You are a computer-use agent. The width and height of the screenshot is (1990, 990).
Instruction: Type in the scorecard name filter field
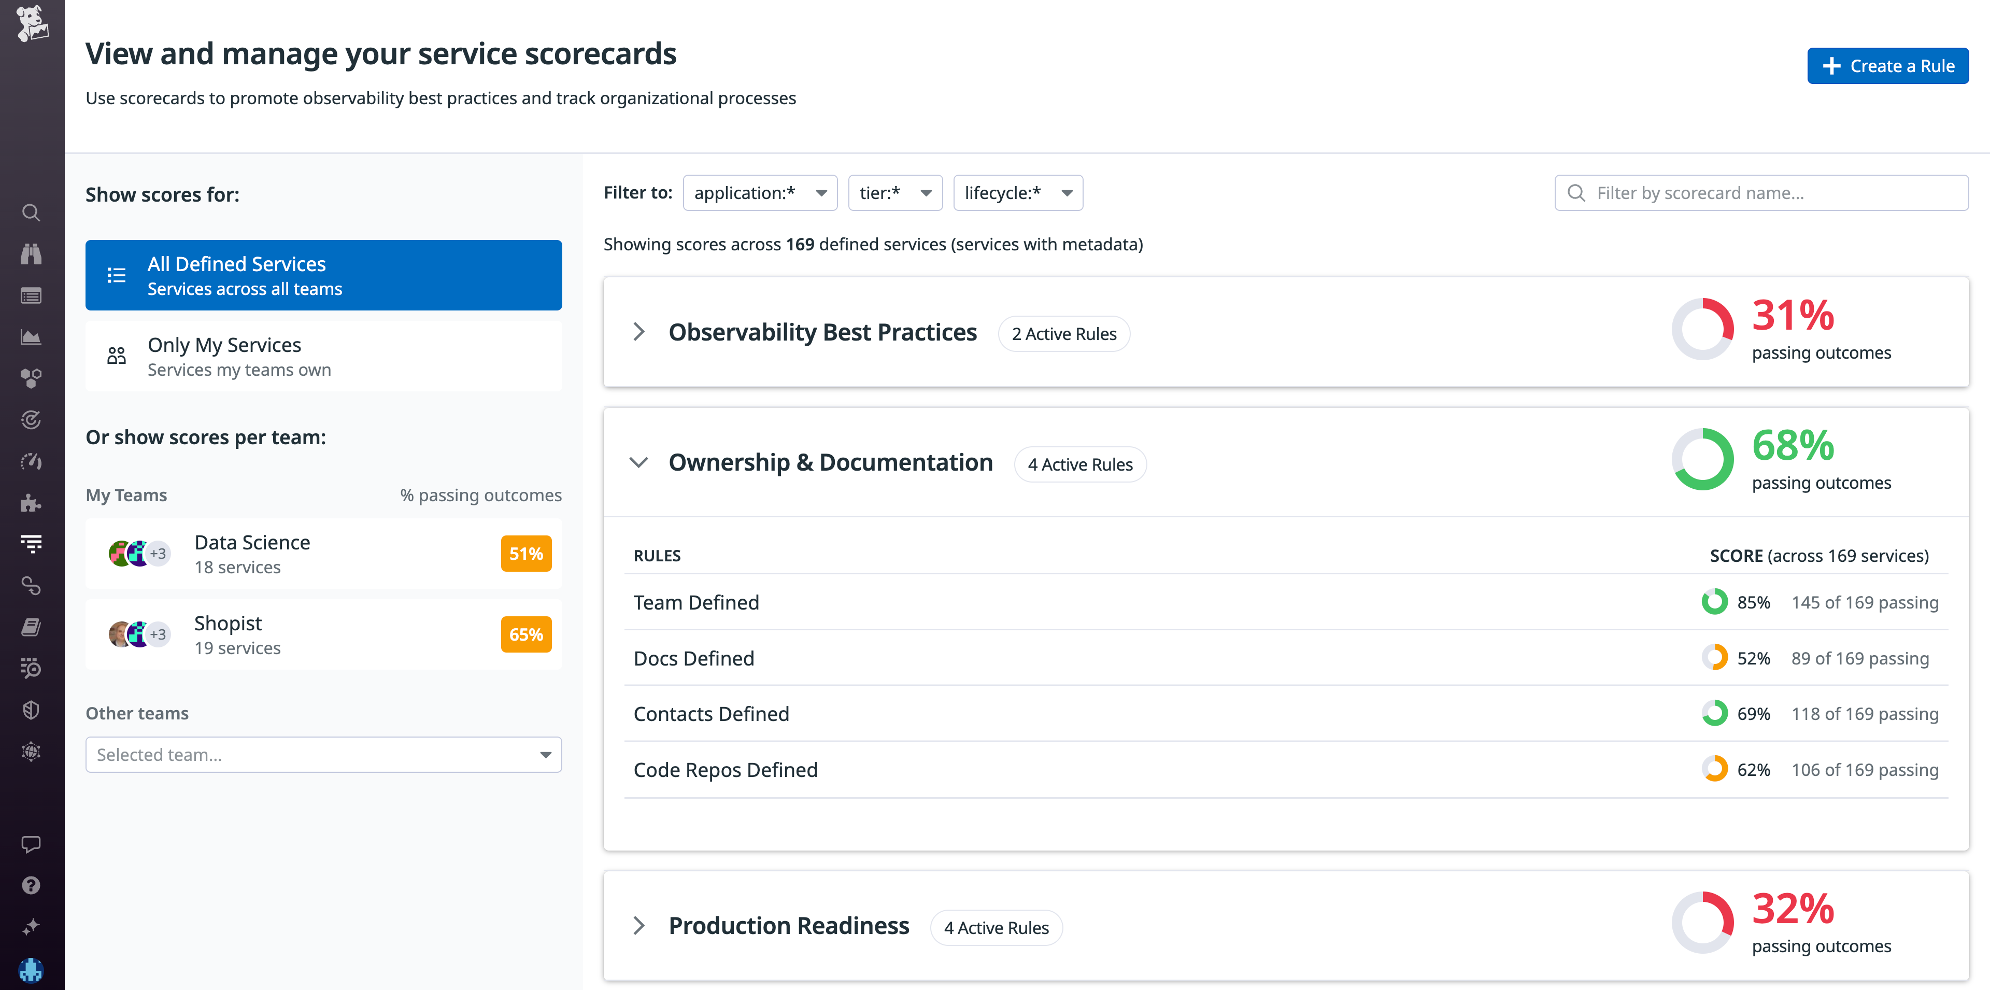click(1761, 192)
